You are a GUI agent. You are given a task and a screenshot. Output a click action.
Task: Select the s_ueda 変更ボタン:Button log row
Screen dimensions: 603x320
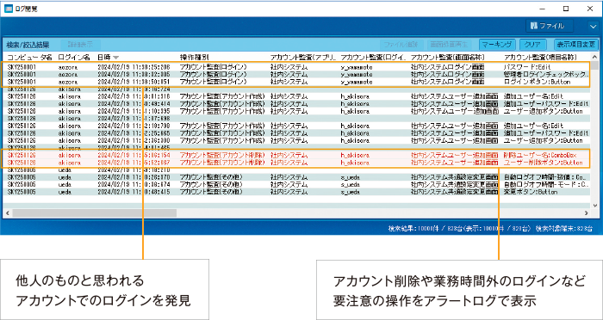[297, 192]
